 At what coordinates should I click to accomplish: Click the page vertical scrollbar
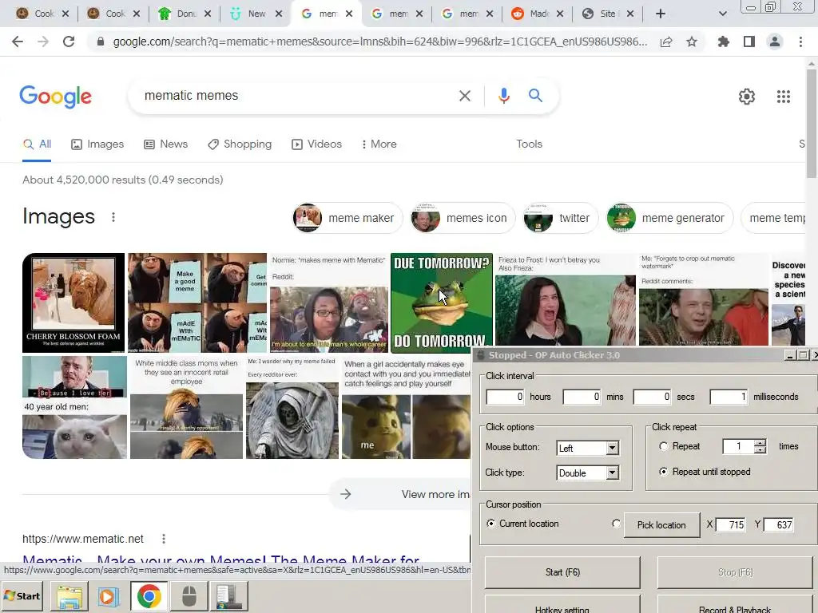click(x=812, y=123)
